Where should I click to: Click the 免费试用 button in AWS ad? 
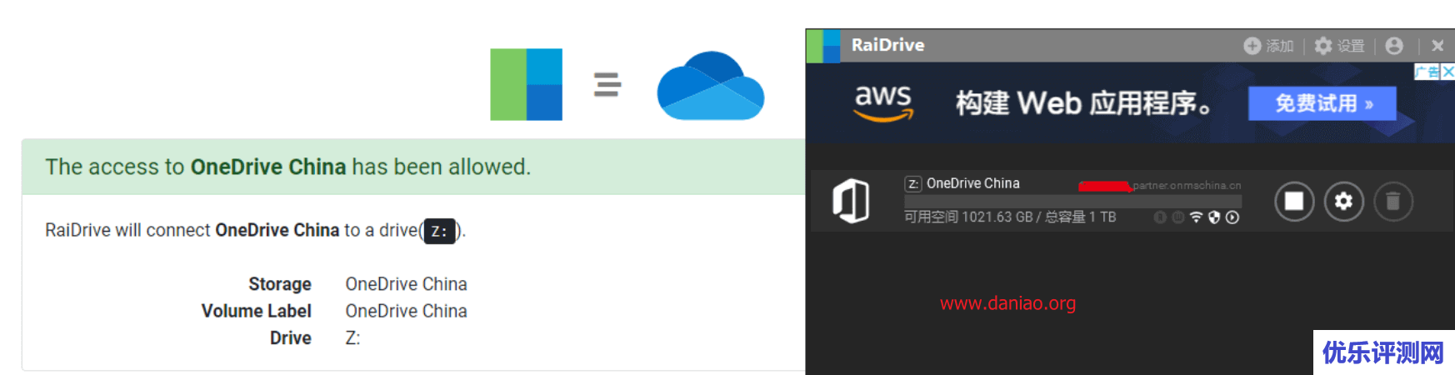(1322, 103)
